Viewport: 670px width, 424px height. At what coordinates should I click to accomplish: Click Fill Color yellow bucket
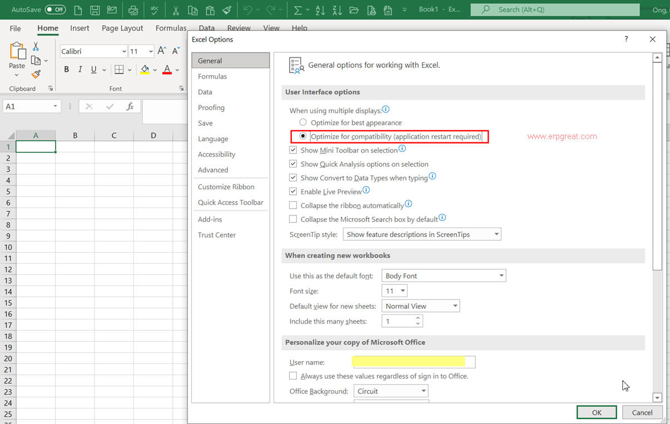(145, 70)
